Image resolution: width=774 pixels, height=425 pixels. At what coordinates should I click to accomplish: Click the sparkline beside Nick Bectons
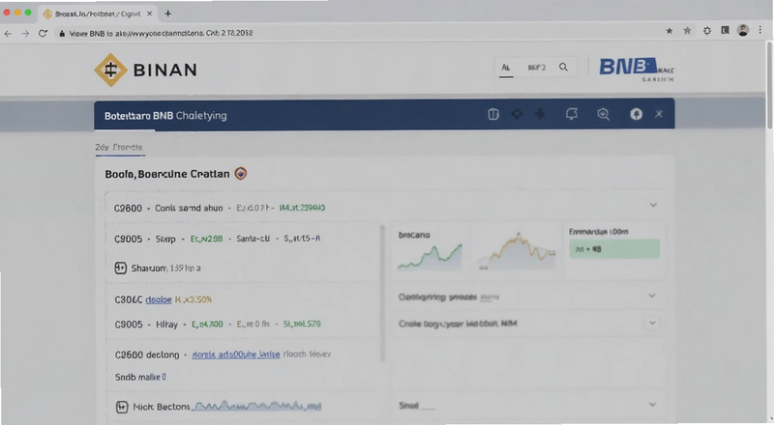point(256,406)
